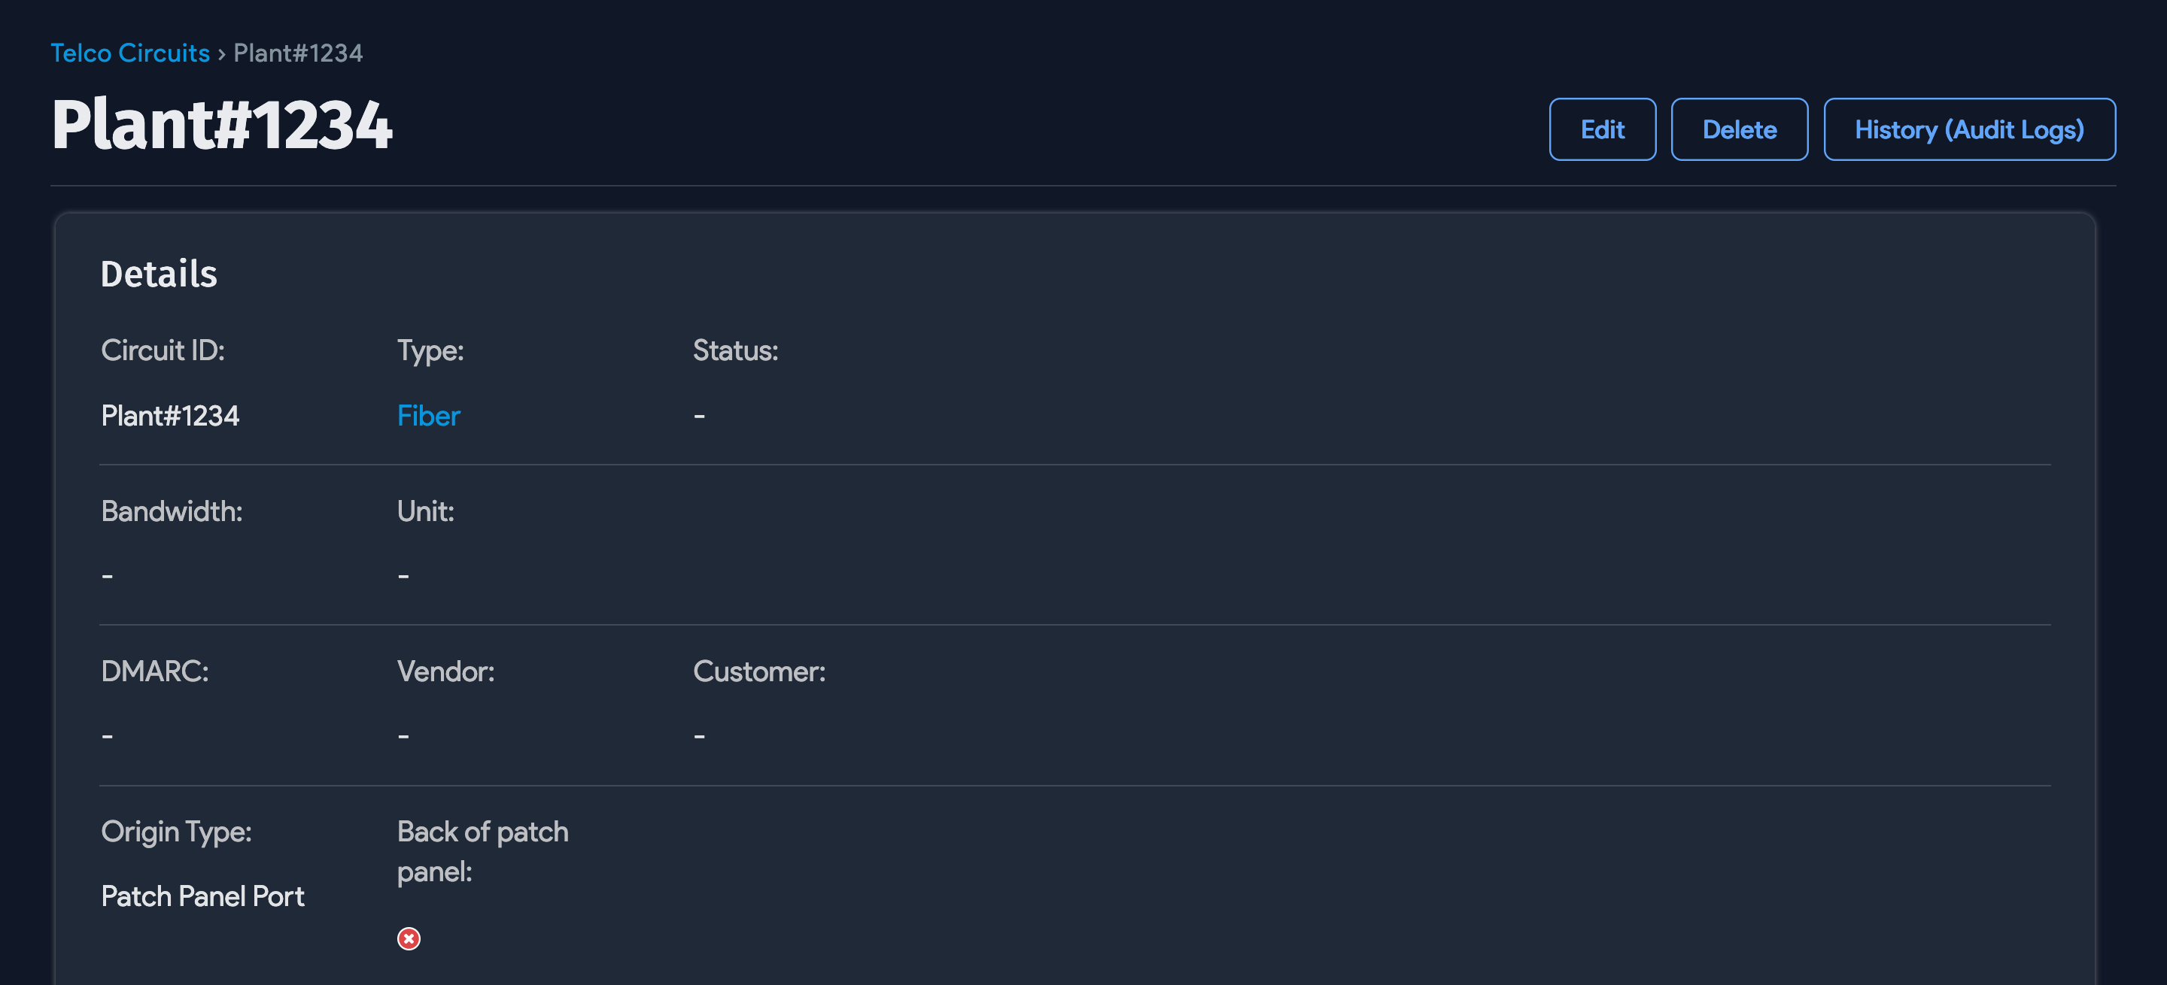Click the Patch Panel Port origin value
Viewport: 2167px width, 985px height.
(x=202, y=896)
